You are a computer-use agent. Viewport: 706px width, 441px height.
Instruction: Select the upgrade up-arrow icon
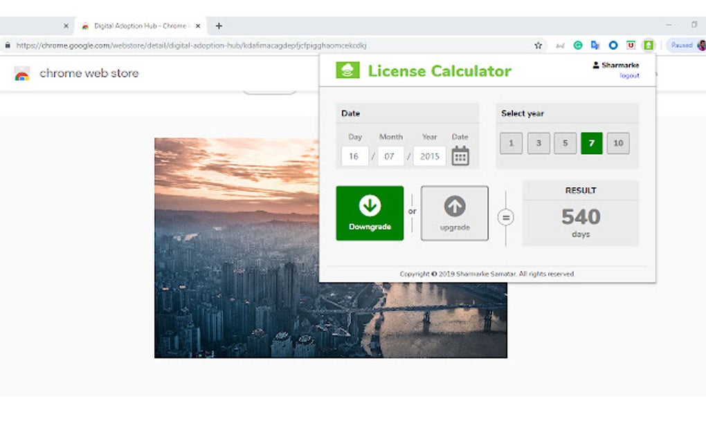pos(454,207)
